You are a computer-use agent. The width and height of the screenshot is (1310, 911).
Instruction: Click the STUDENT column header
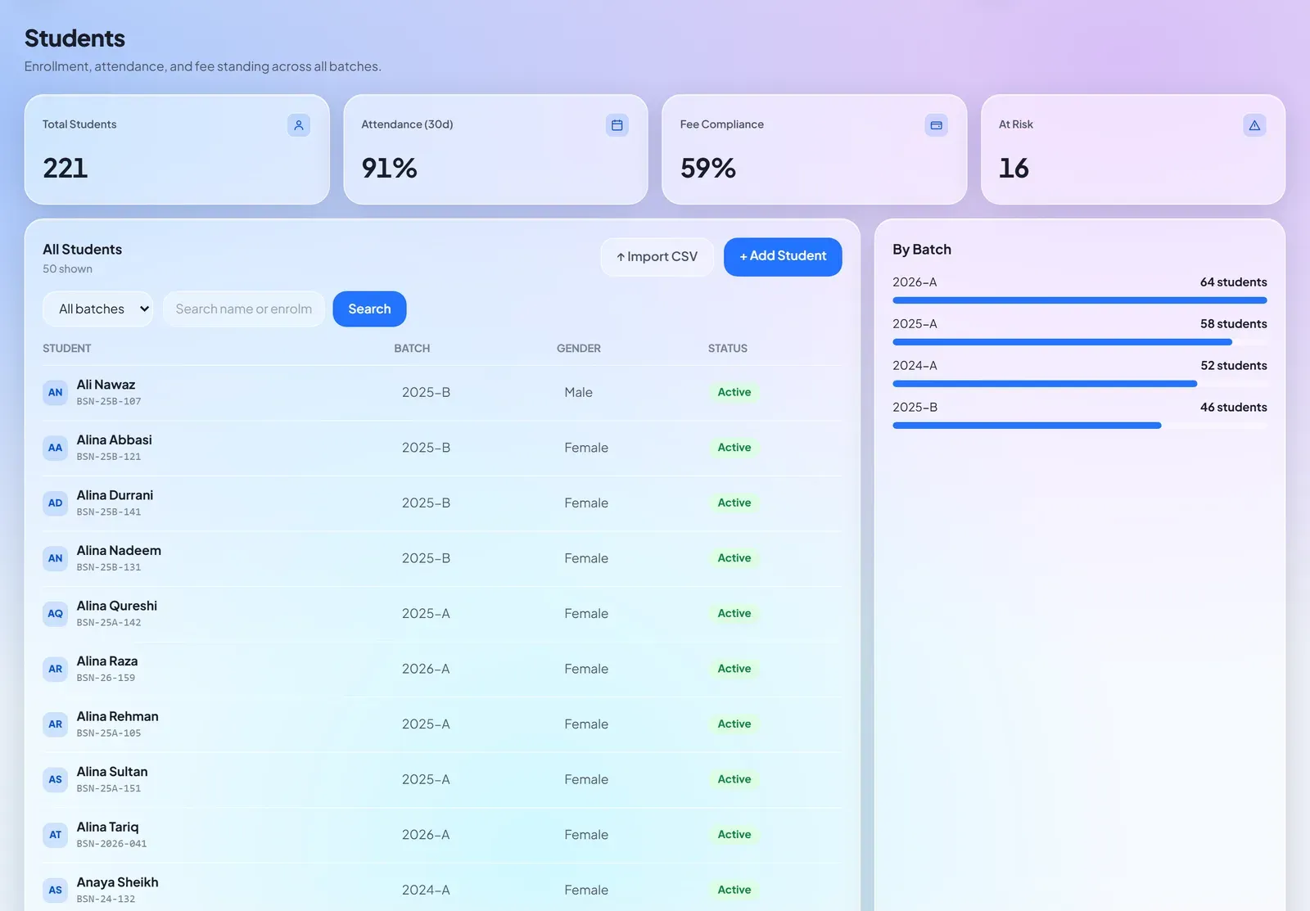[x=67, y=349]
